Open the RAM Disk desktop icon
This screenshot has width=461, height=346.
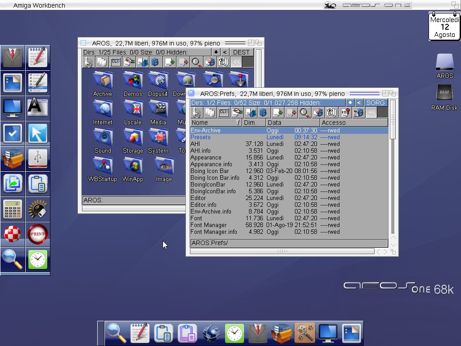pyautogui.click(x=444, y=97)
